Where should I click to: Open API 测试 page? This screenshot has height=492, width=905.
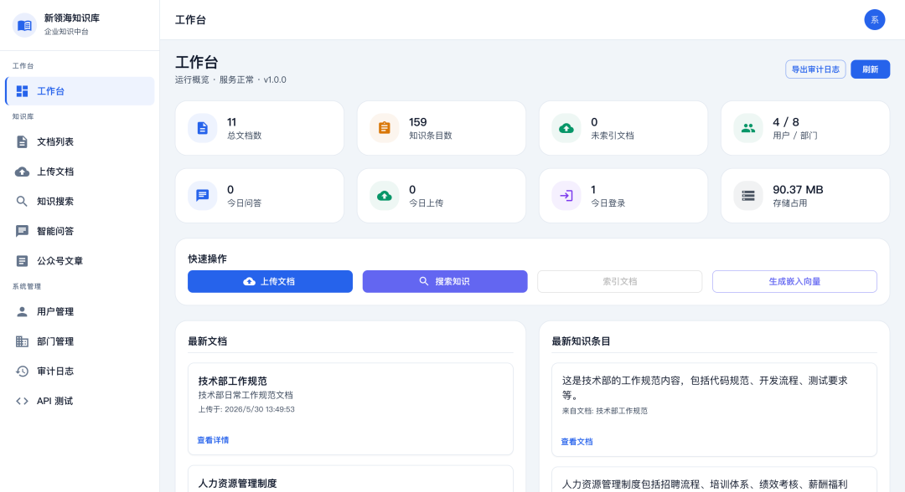click(x=80, y=401)
